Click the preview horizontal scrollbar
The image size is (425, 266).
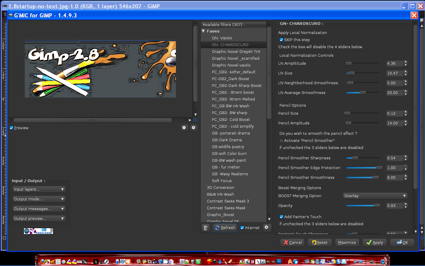(93, 120)
